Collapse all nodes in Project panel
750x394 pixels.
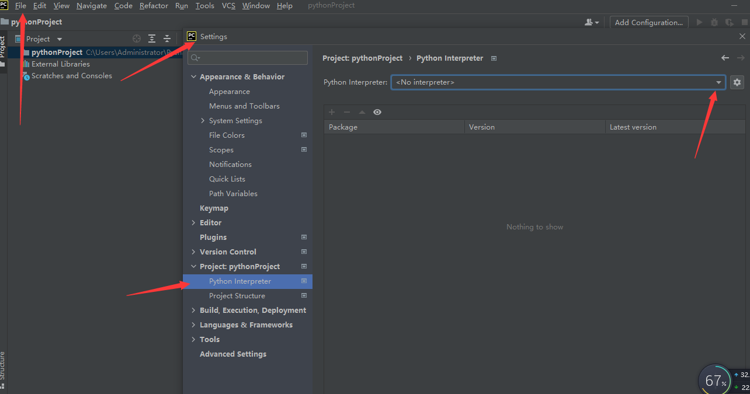click(x=166, y=39)
